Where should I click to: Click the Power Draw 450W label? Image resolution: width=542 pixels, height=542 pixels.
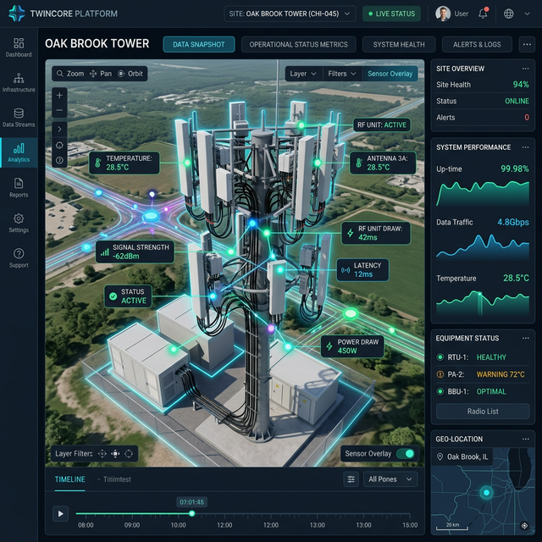coord(352,346)
